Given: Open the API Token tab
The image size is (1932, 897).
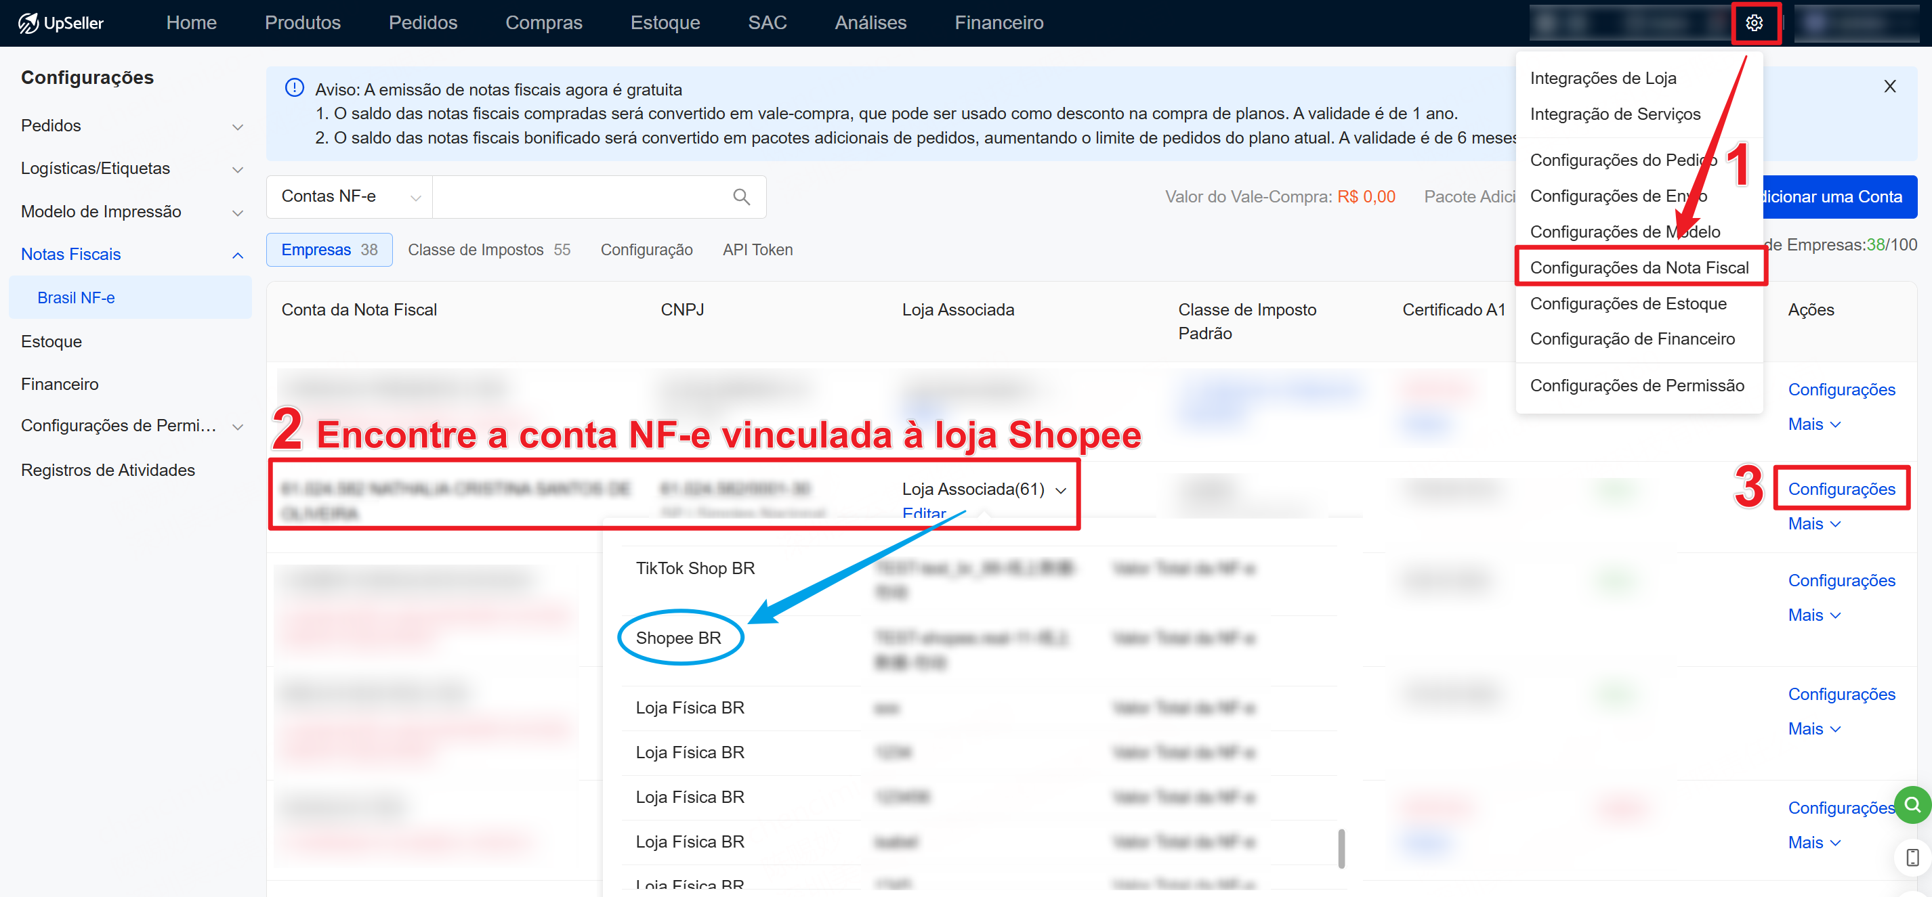Looking at the screenshot, I should point(757,250).
